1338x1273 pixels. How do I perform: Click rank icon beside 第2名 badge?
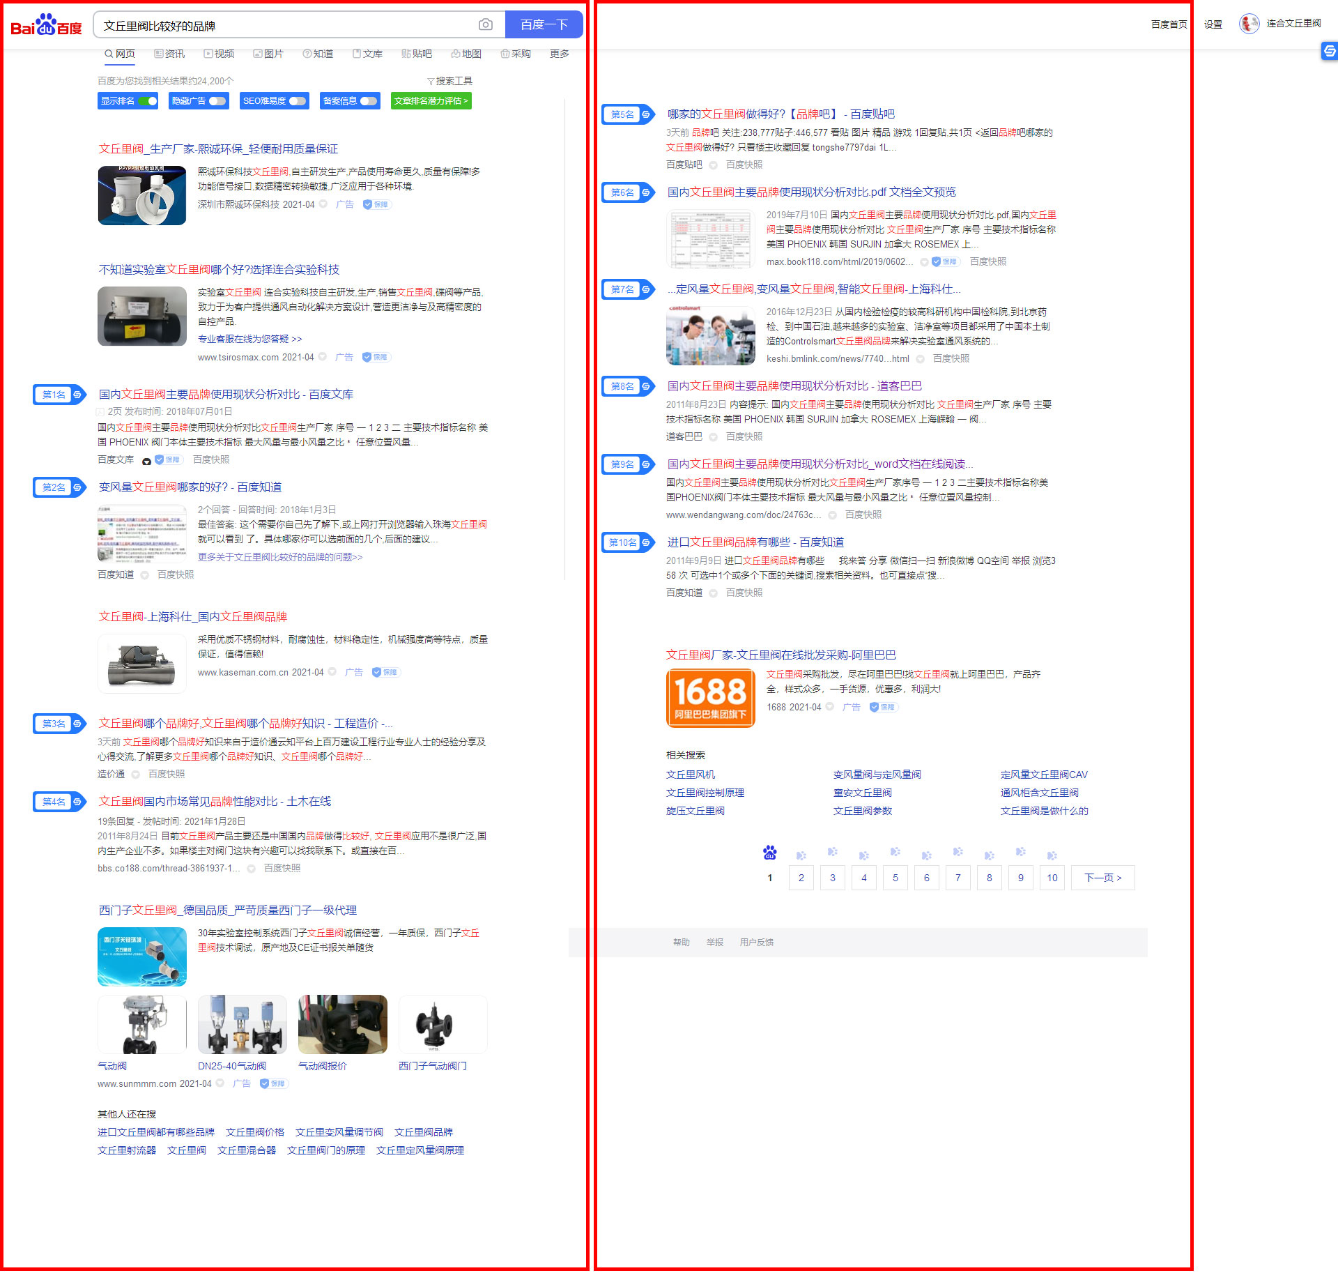tap(77, 487)
